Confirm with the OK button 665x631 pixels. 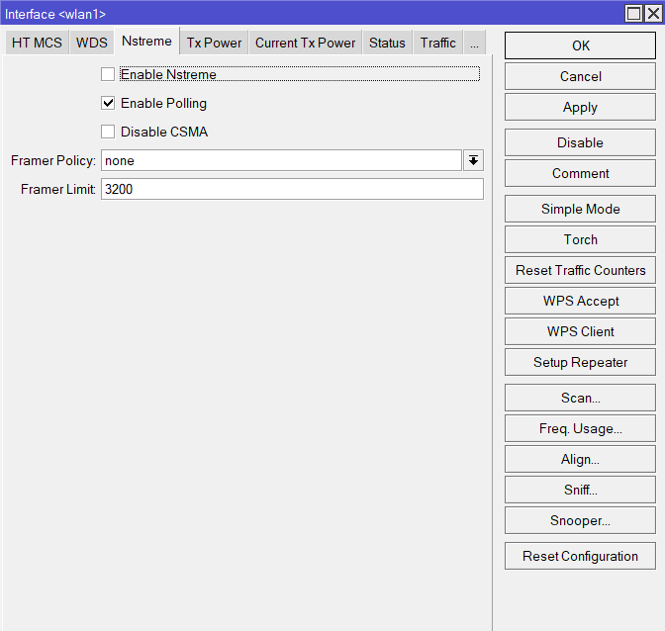click(x=580, y=45)
